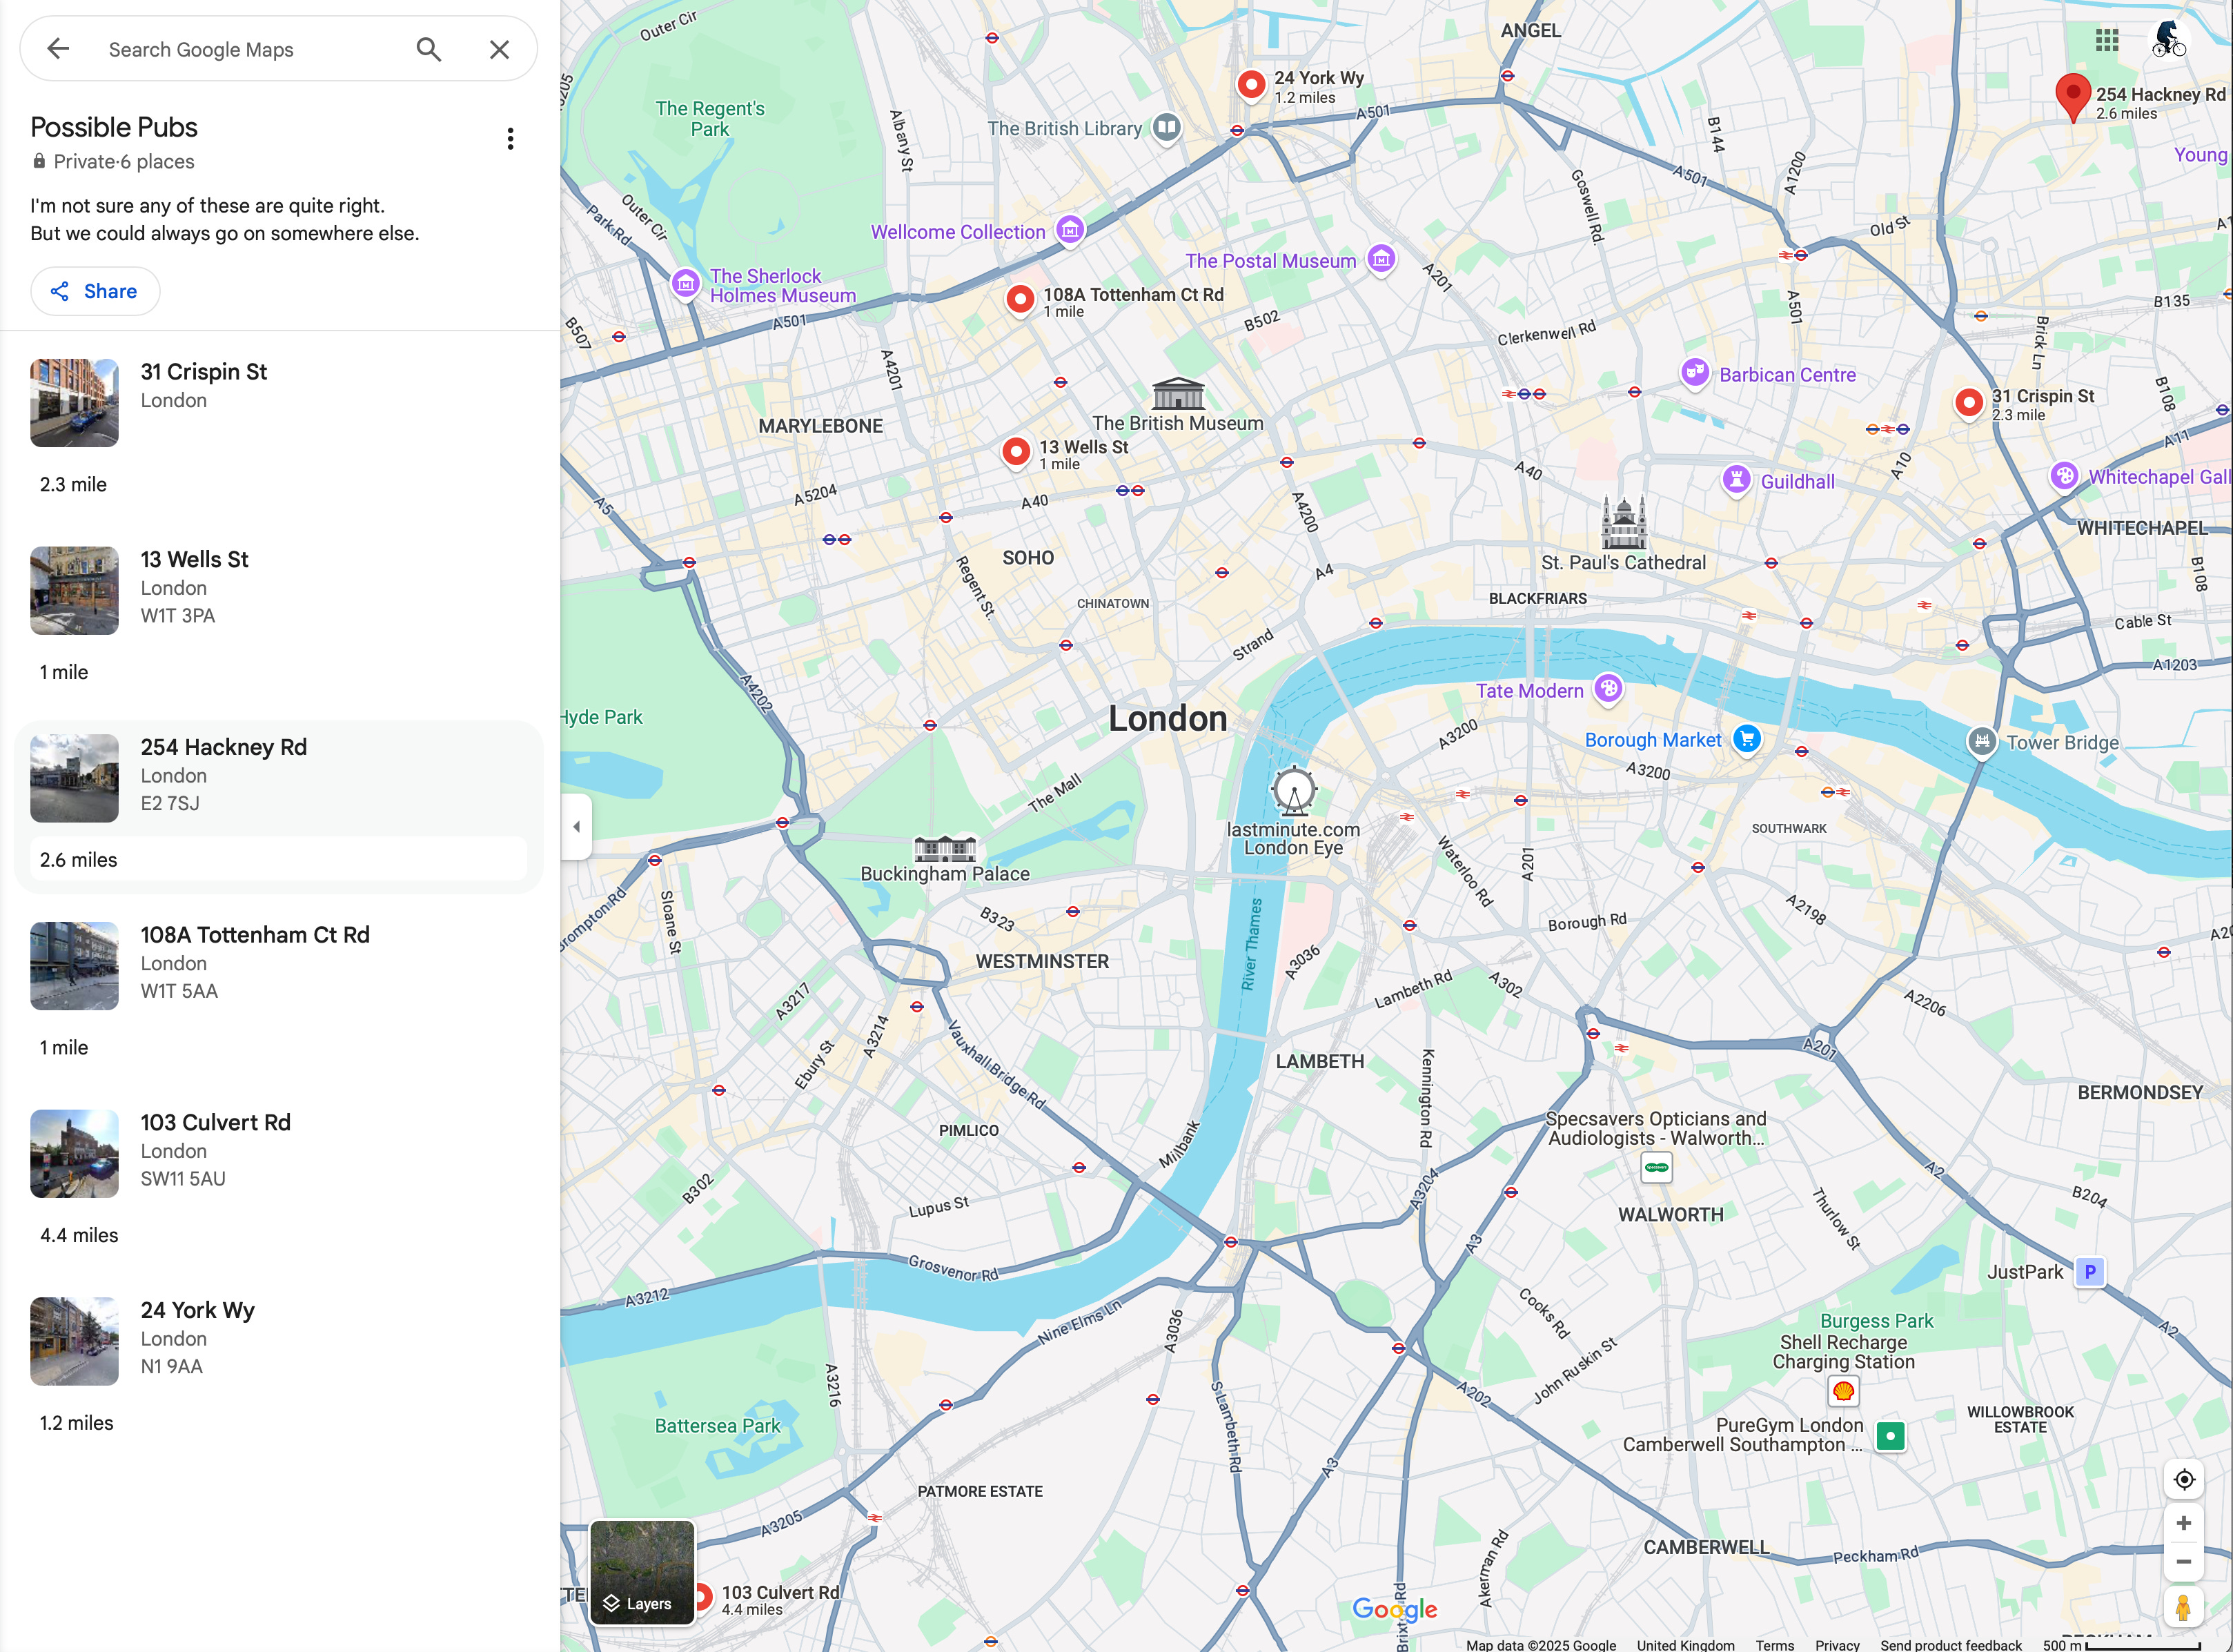Click Send product feedback link
Screen dimensions: 2233x1652
[x=1950, y=1645]
